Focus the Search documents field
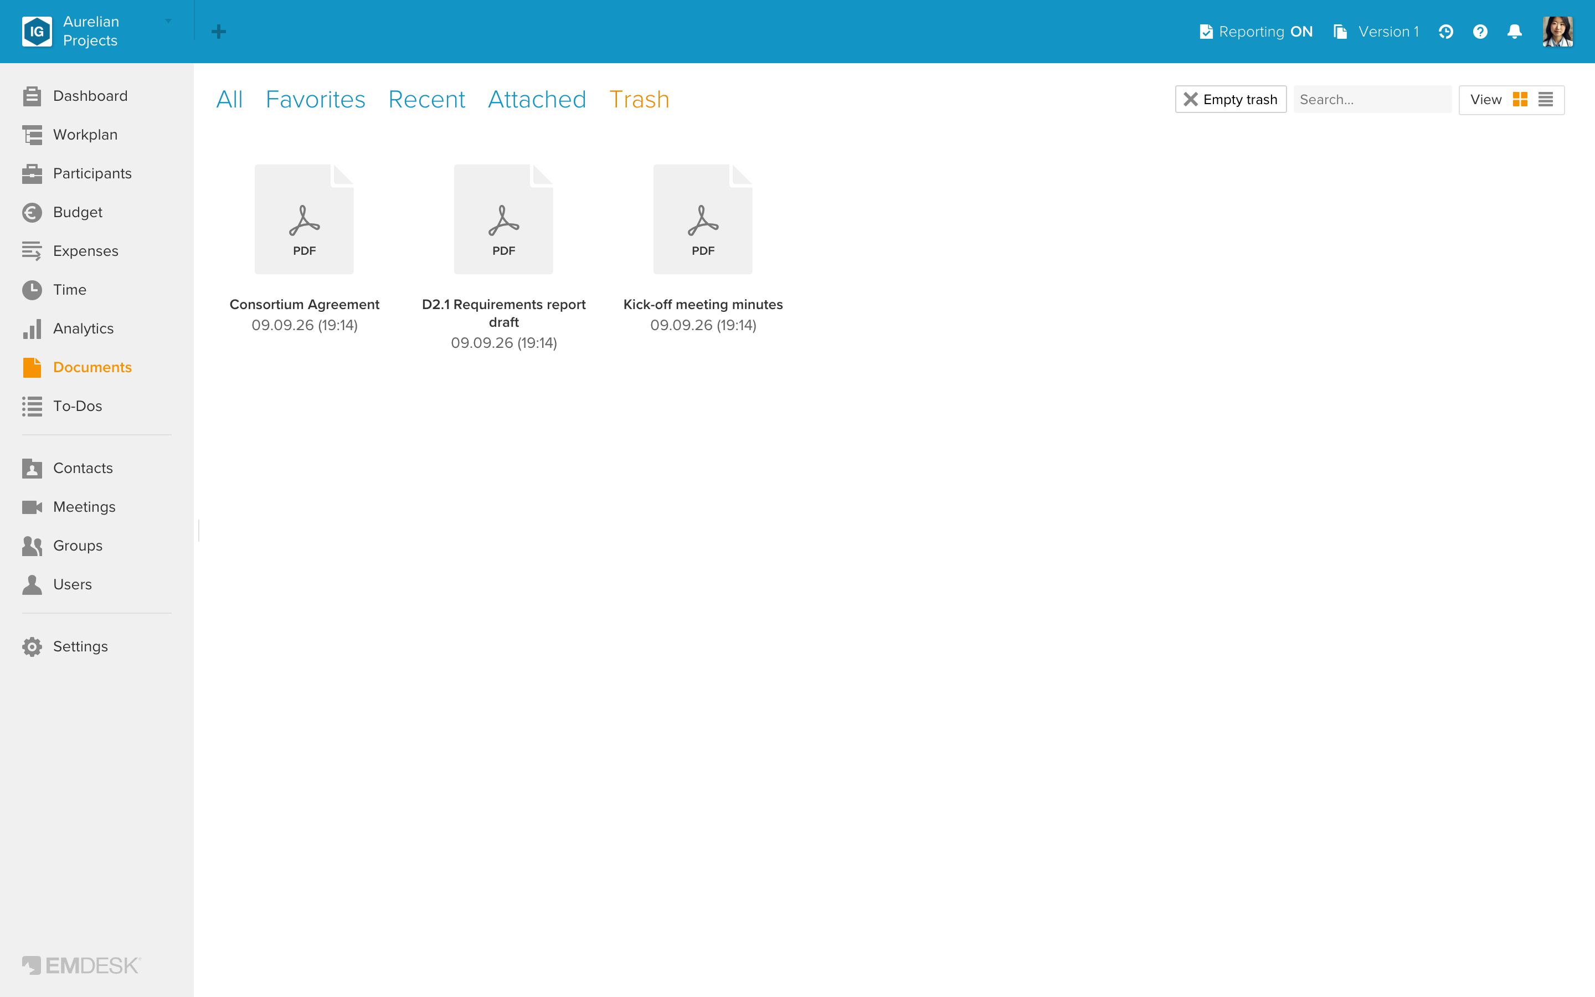Viewport: 1595px width, 997px height. tap(1372, 100)
